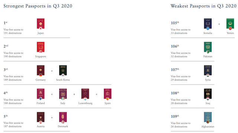Select the green Yemen passport

point(230,24)
